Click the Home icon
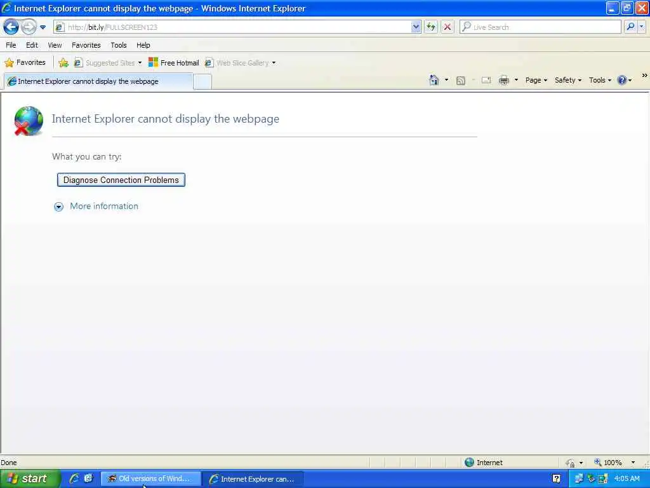650x488 pixels. [x=434, y=80]
